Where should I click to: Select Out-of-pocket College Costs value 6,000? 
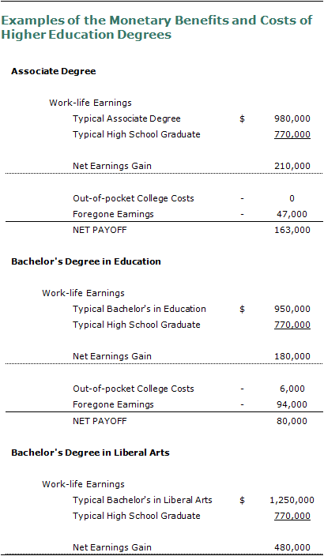tap(292, 389)
